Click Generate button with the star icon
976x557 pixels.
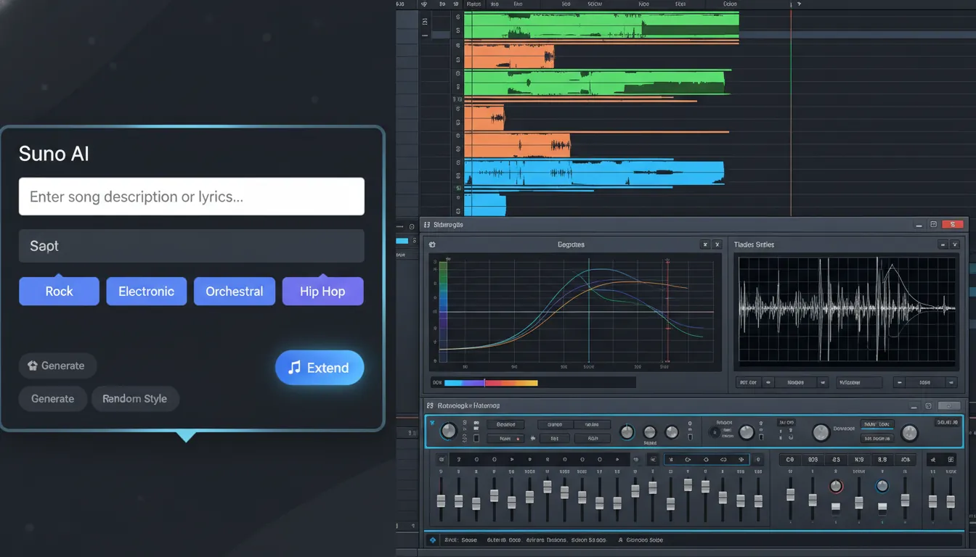(57, 366)
